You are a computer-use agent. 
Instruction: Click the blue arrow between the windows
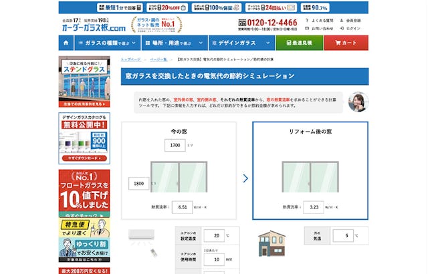click(245, 178)
